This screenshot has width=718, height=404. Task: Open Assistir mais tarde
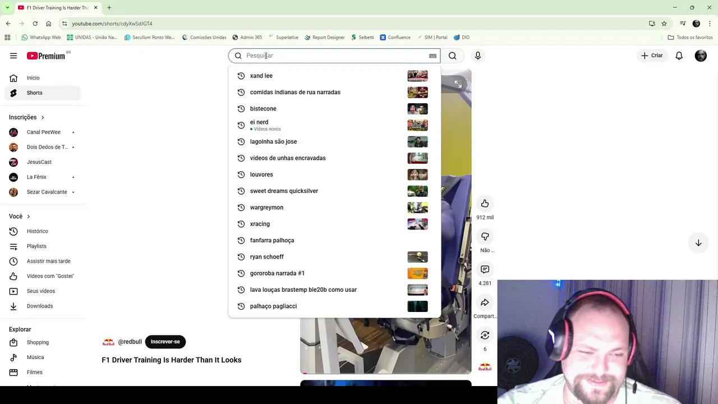click(x=43, y=261)
